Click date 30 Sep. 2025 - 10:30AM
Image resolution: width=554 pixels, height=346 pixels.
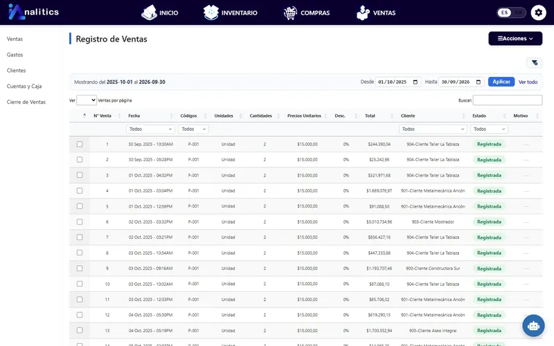150,145
